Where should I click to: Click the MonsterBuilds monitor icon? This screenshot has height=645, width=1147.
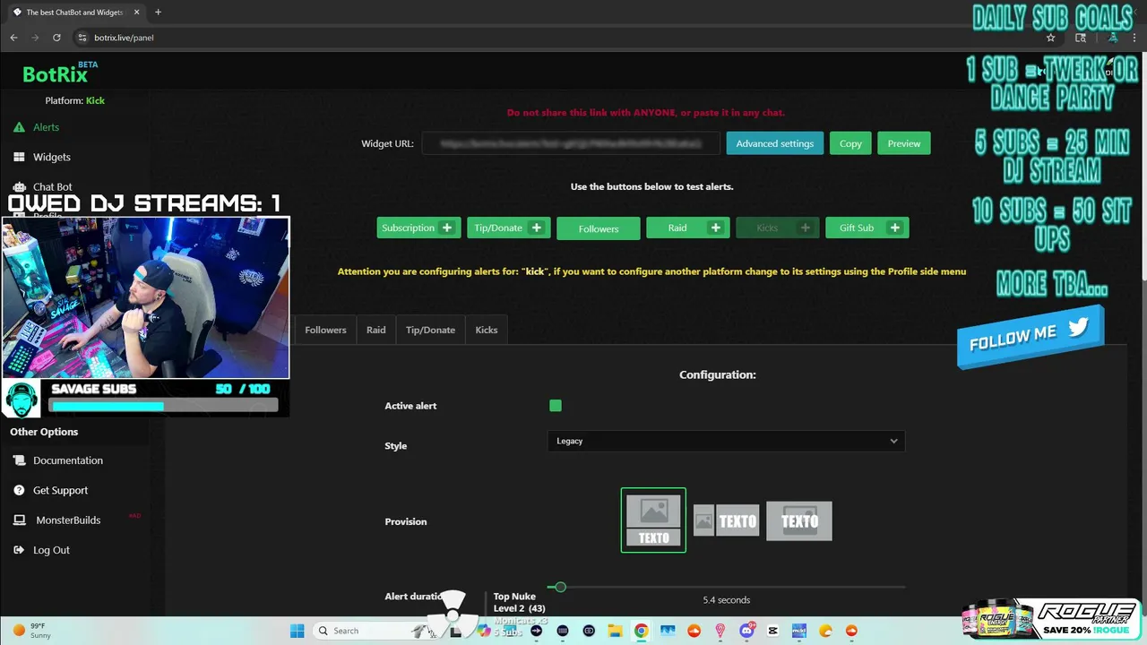tap(19, 520)
